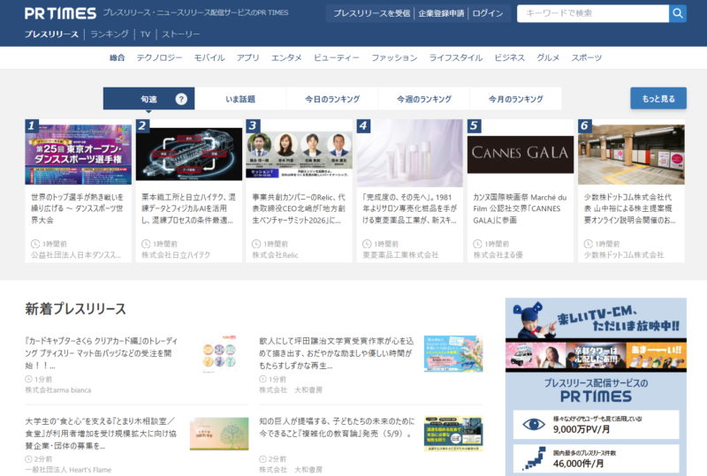Open the question mark help icon on 旬速 tab
This screenshot has height=476, width=707.
pos(181,99)
